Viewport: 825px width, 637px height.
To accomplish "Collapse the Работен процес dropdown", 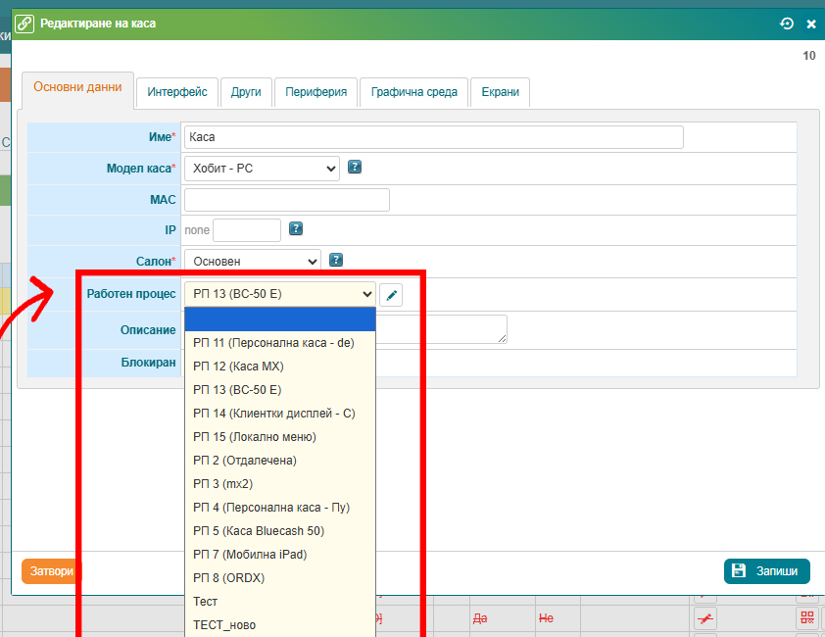I will click(280, 293).
